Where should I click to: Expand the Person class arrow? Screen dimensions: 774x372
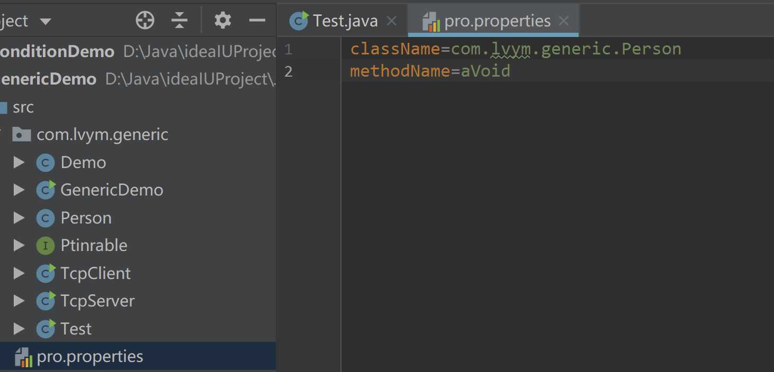pyautogui.click(x=19, y=218)
